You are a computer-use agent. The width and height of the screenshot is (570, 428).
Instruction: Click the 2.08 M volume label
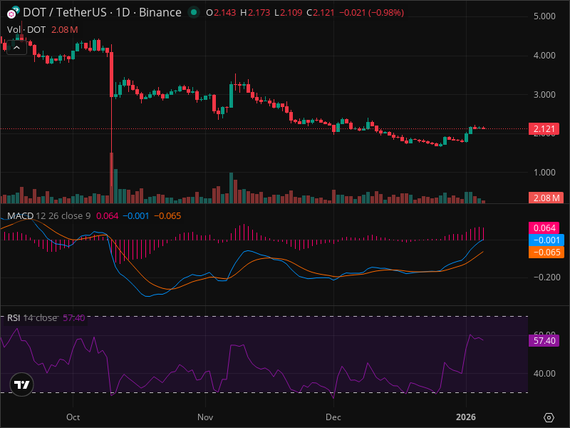[x=546, y=198]
